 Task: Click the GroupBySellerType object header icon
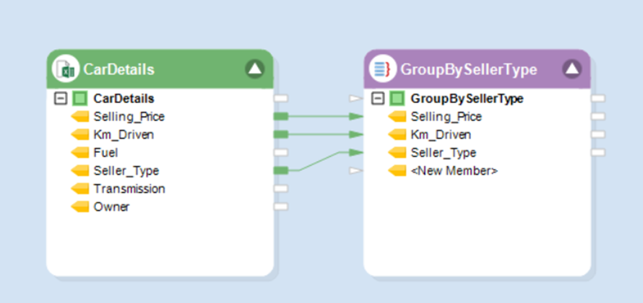(x=381, y=69)
